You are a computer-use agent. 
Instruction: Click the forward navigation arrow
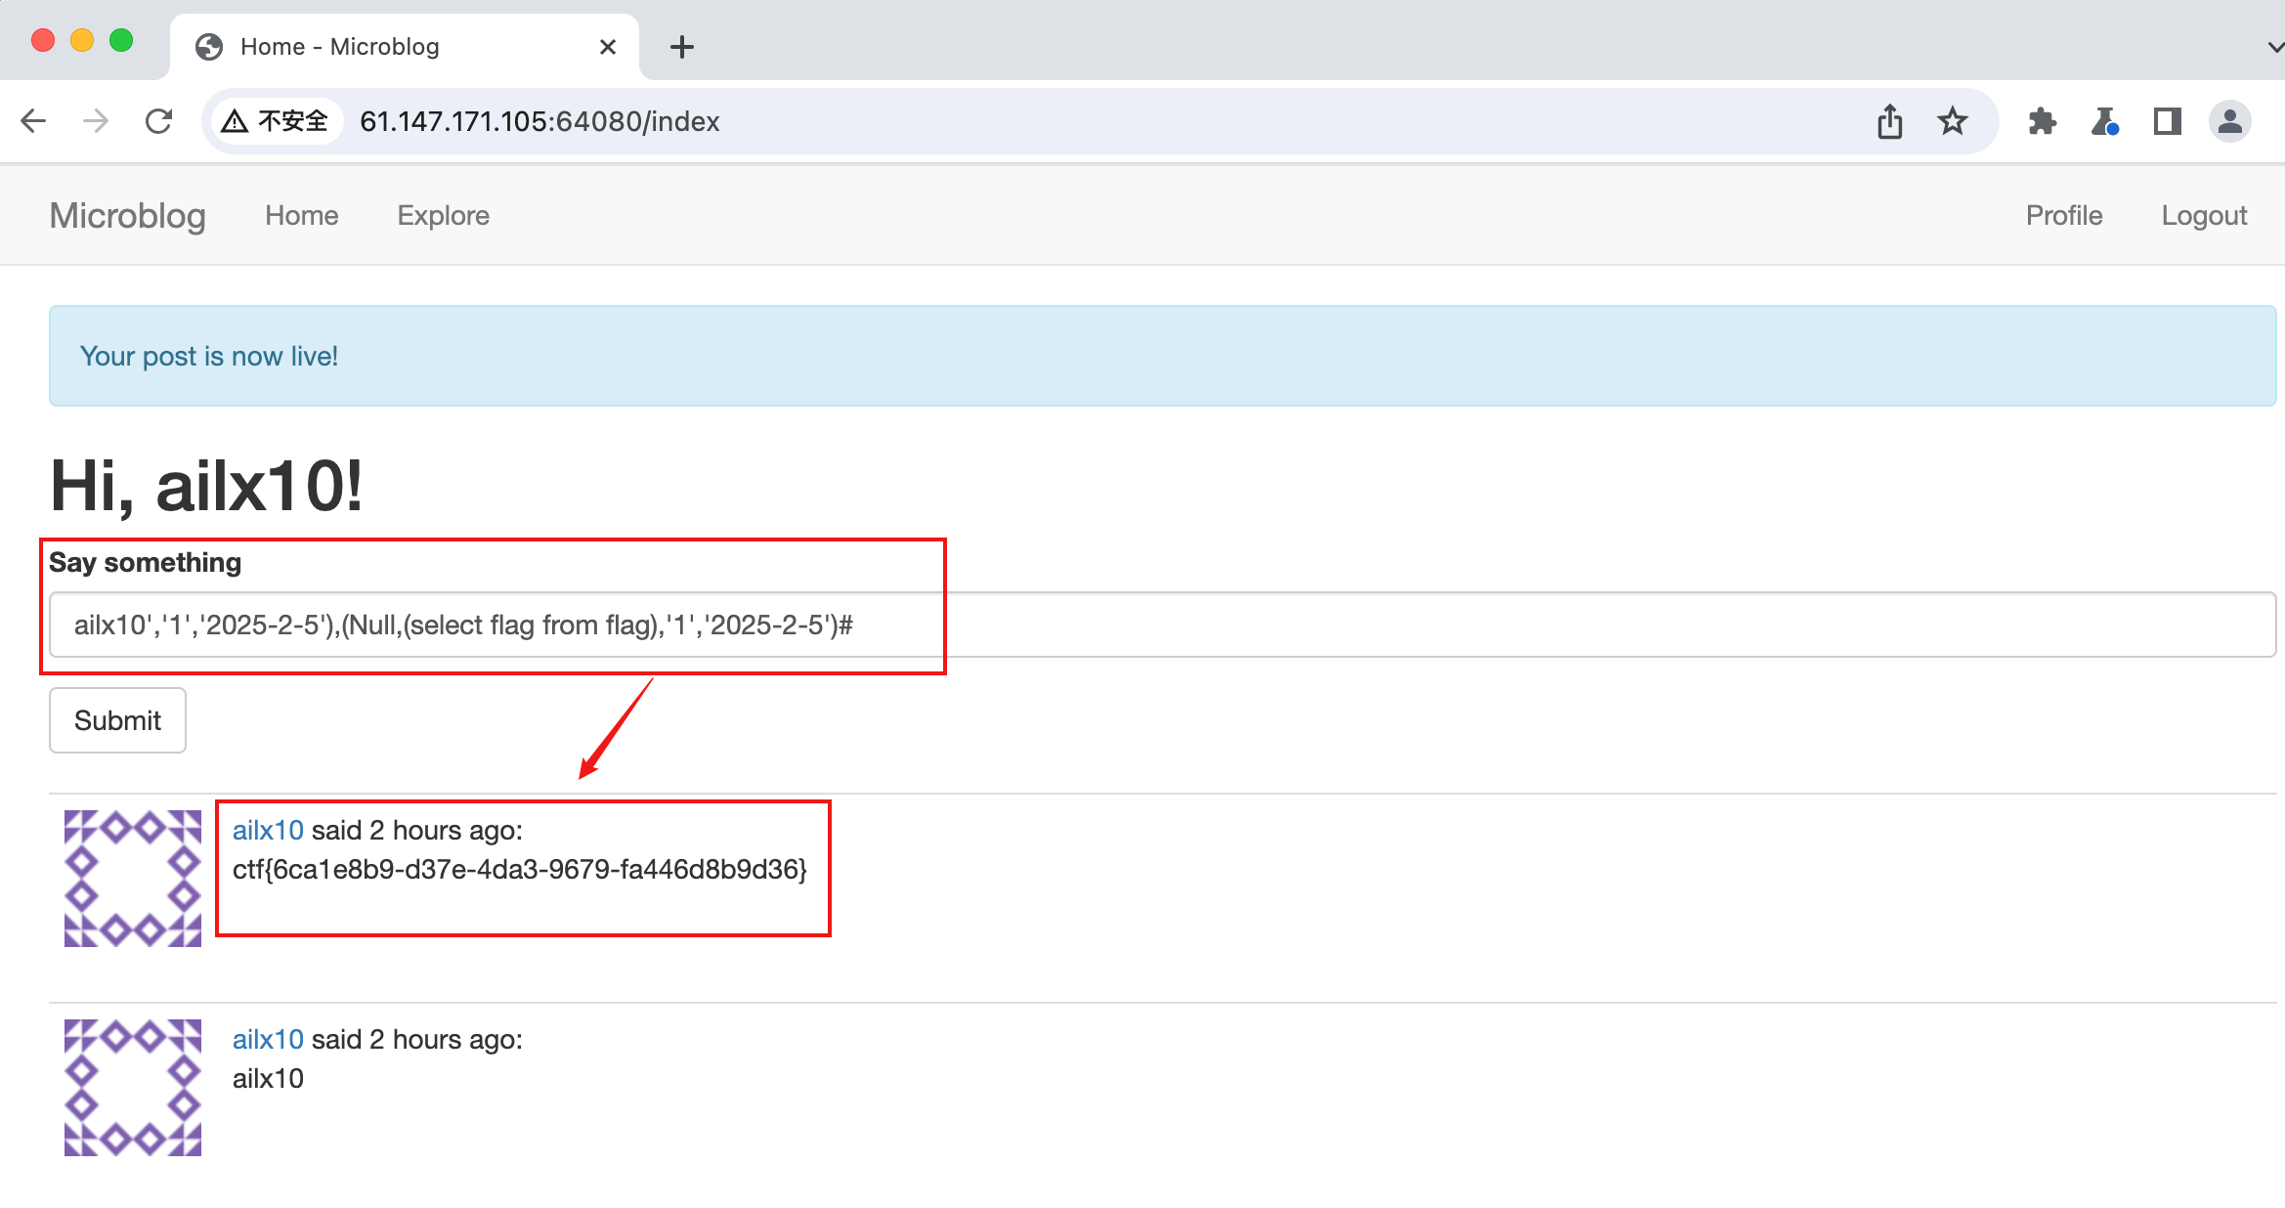95,120
